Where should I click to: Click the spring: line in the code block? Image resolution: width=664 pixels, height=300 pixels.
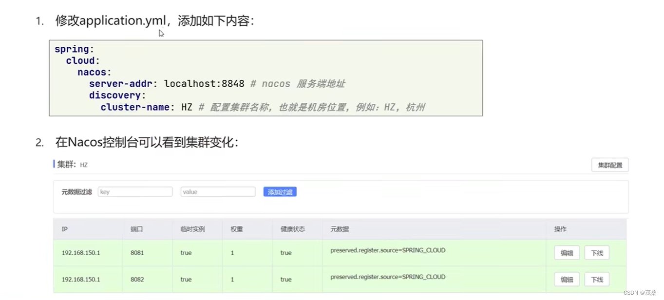[74, 49]
